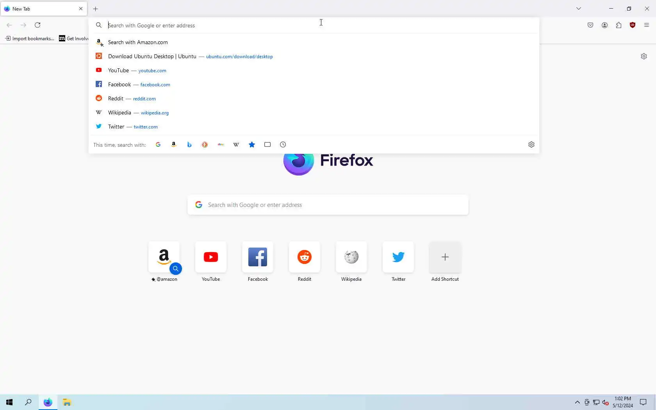Select Download Ubuntu Desktop suggestion
This screenshot has height=410, width=656.
[314, 56]
